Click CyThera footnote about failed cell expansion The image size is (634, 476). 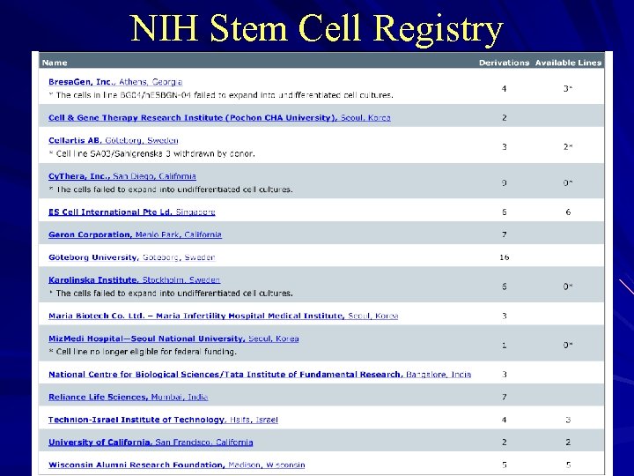(x=170, y=190)
